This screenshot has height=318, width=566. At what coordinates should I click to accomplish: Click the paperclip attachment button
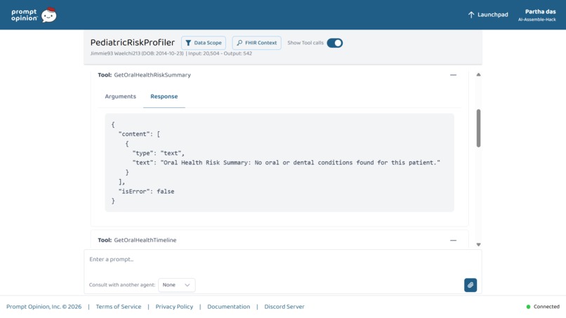470,285
